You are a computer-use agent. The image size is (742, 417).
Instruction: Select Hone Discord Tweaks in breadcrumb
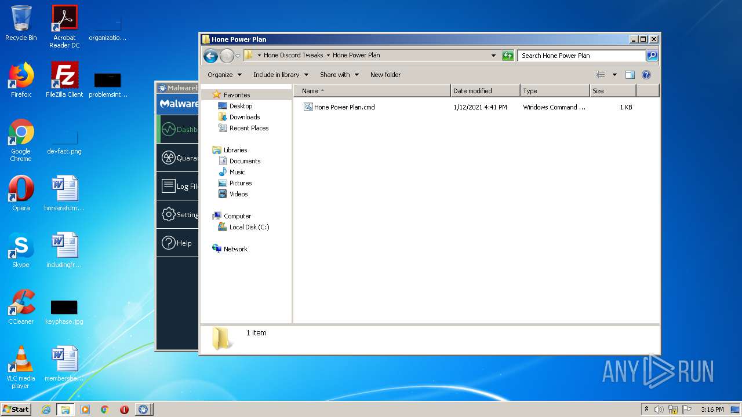pos(293,55)
